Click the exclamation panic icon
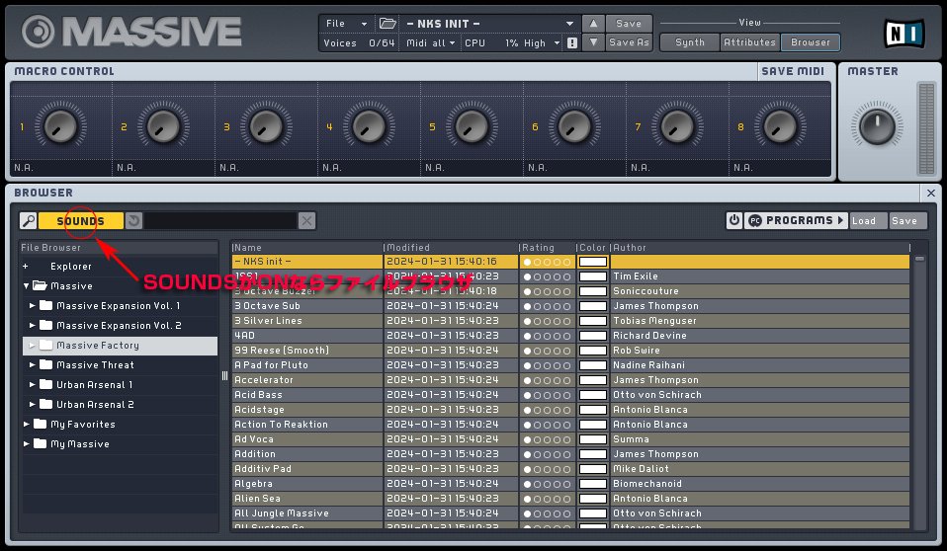Screen dimensions: 947x551 (x=572, y=42)
